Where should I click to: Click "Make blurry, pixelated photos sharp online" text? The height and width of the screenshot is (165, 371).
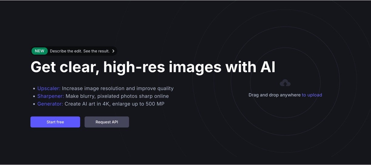[x=117, y=96]
